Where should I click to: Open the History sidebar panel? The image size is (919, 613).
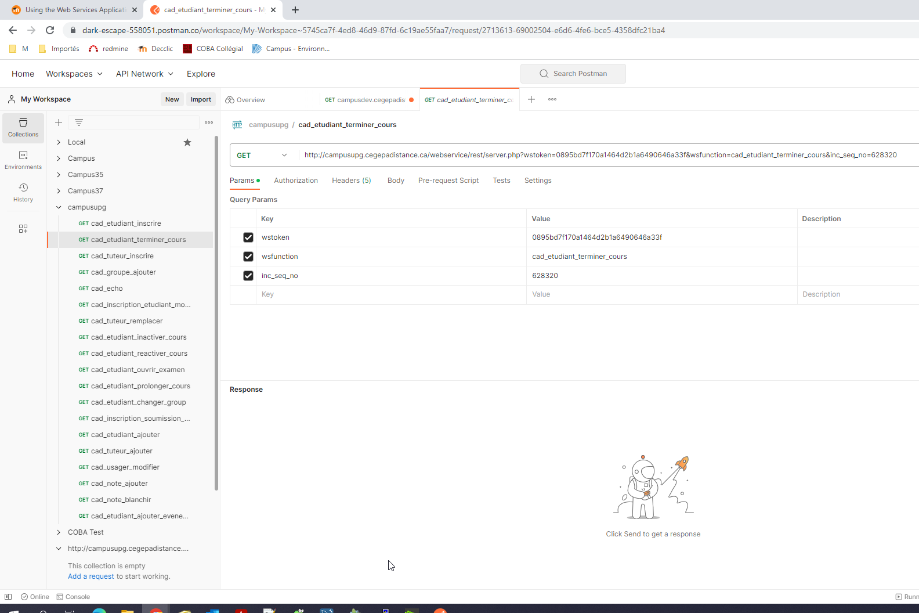[x=23, y=192]
